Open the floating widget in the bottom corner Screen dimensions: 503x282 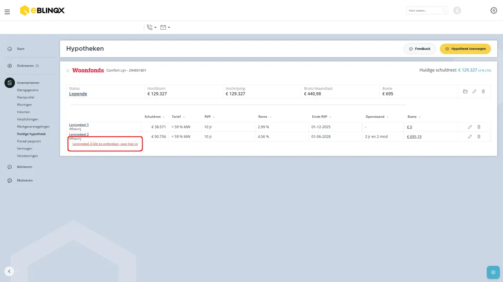(x=493, y=272)
